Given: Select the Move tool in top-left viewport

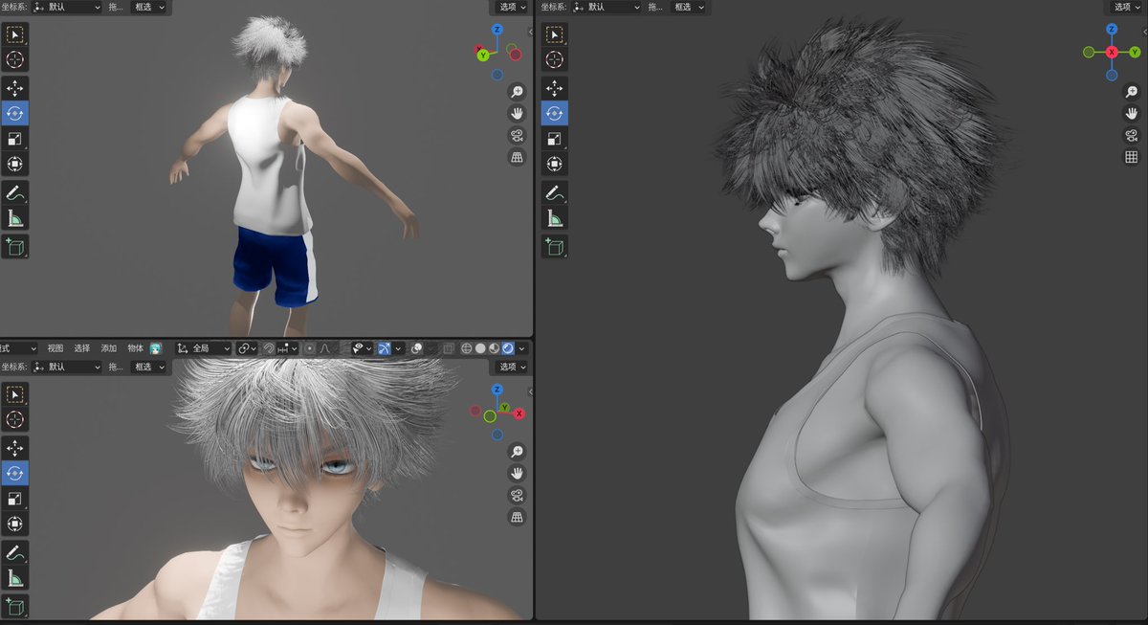Looking at the screenshot, I should pyautogui.click(x=15, y=88).
